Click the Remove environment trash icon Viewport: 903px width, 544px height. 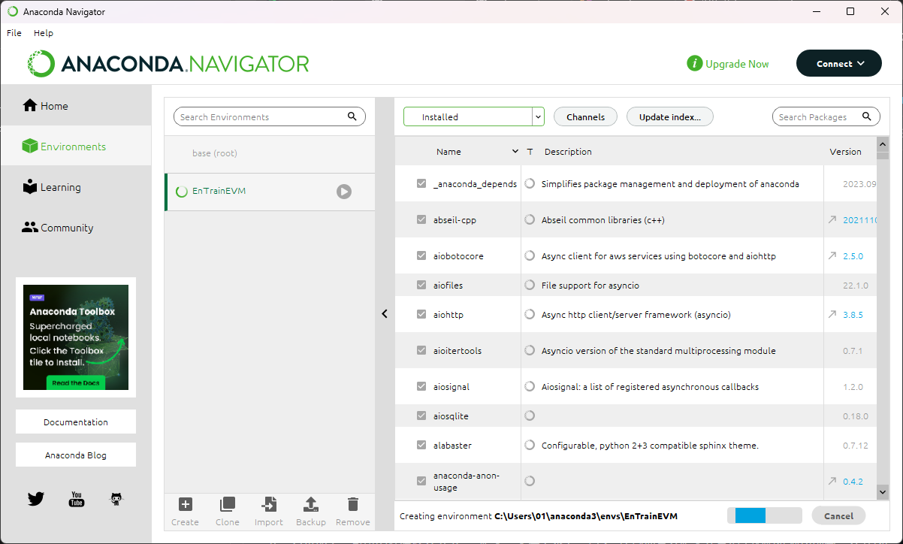[x=352, y=505]
